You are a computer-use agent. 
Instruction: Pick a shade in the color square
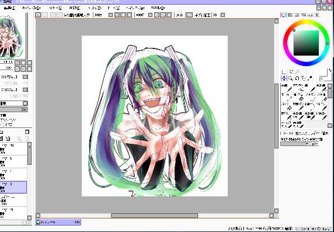click(x=306, y=43)
